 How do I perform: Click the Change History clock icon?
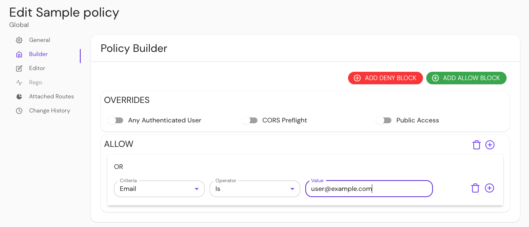tap(19, 111)
